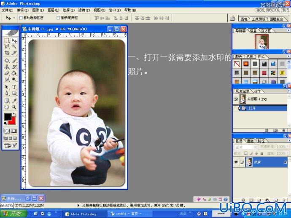Screen dimensions: 291x218
Task: Select the Path Selection arrow tool
Action: 7,87
